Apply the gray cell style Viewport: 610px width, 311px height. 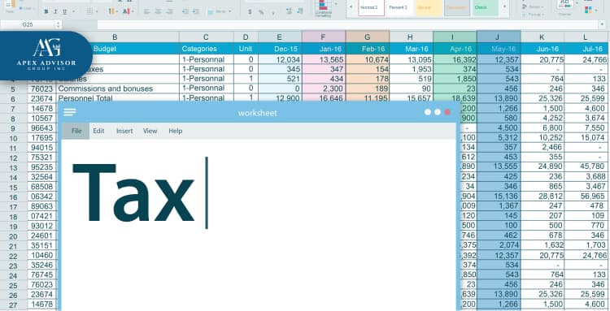tap(457, 8)
